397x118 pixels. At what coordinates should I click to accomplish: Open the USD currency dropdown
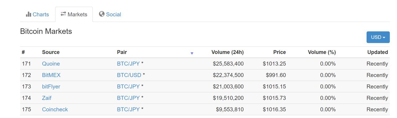tap(378, 37)
